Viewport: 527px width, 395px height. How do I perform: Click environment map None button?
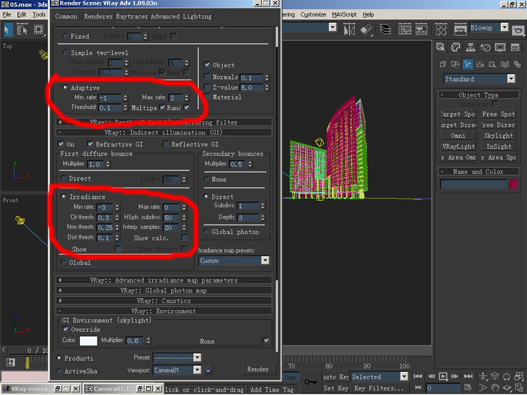(207, 341)
